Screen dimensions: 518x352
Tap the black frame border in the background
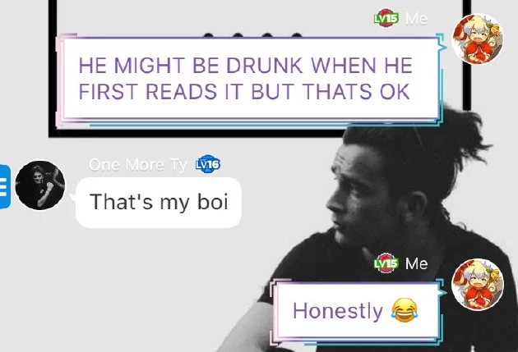pyautogui.click(x=198, y=134)
